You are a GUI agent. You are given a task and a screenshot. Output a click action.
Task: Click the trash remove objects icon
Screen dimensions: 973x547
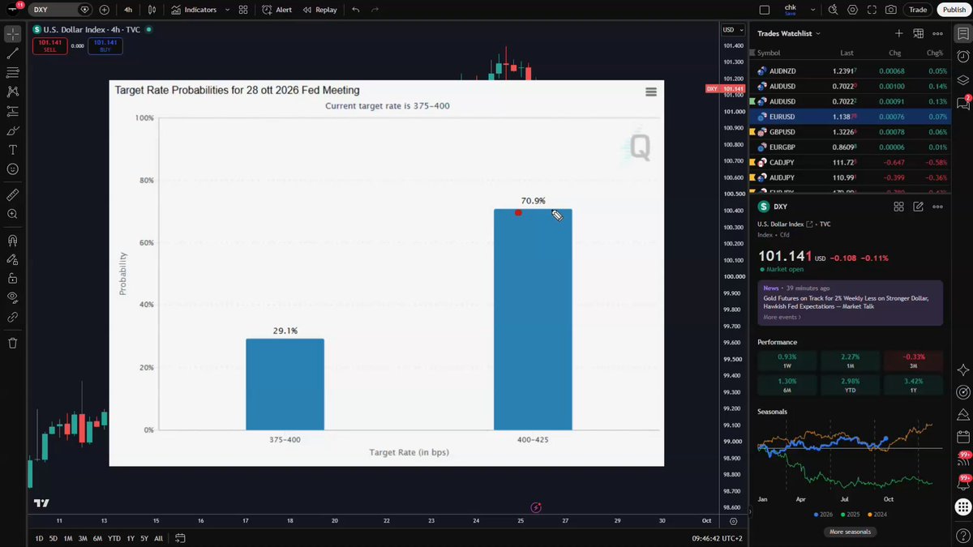click(x=13, y=344)
